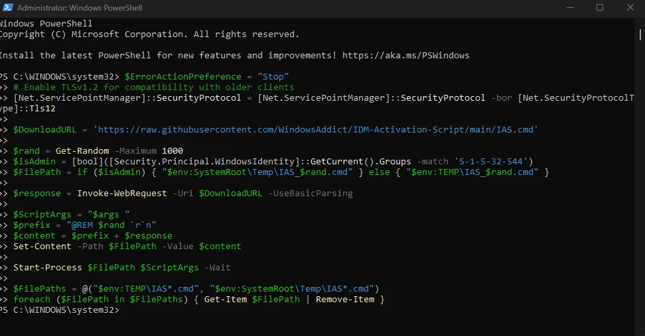Click the vertical scrollbar thumb

pos(640,34)
